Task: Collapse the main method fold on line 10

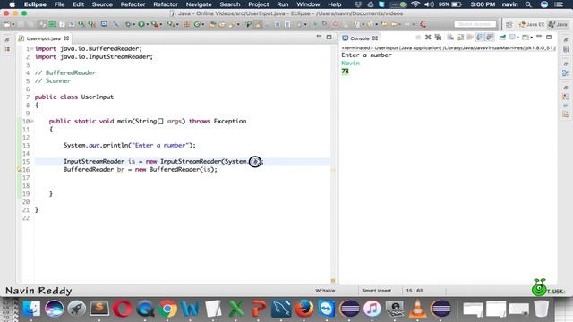Action: pos(32,122)
